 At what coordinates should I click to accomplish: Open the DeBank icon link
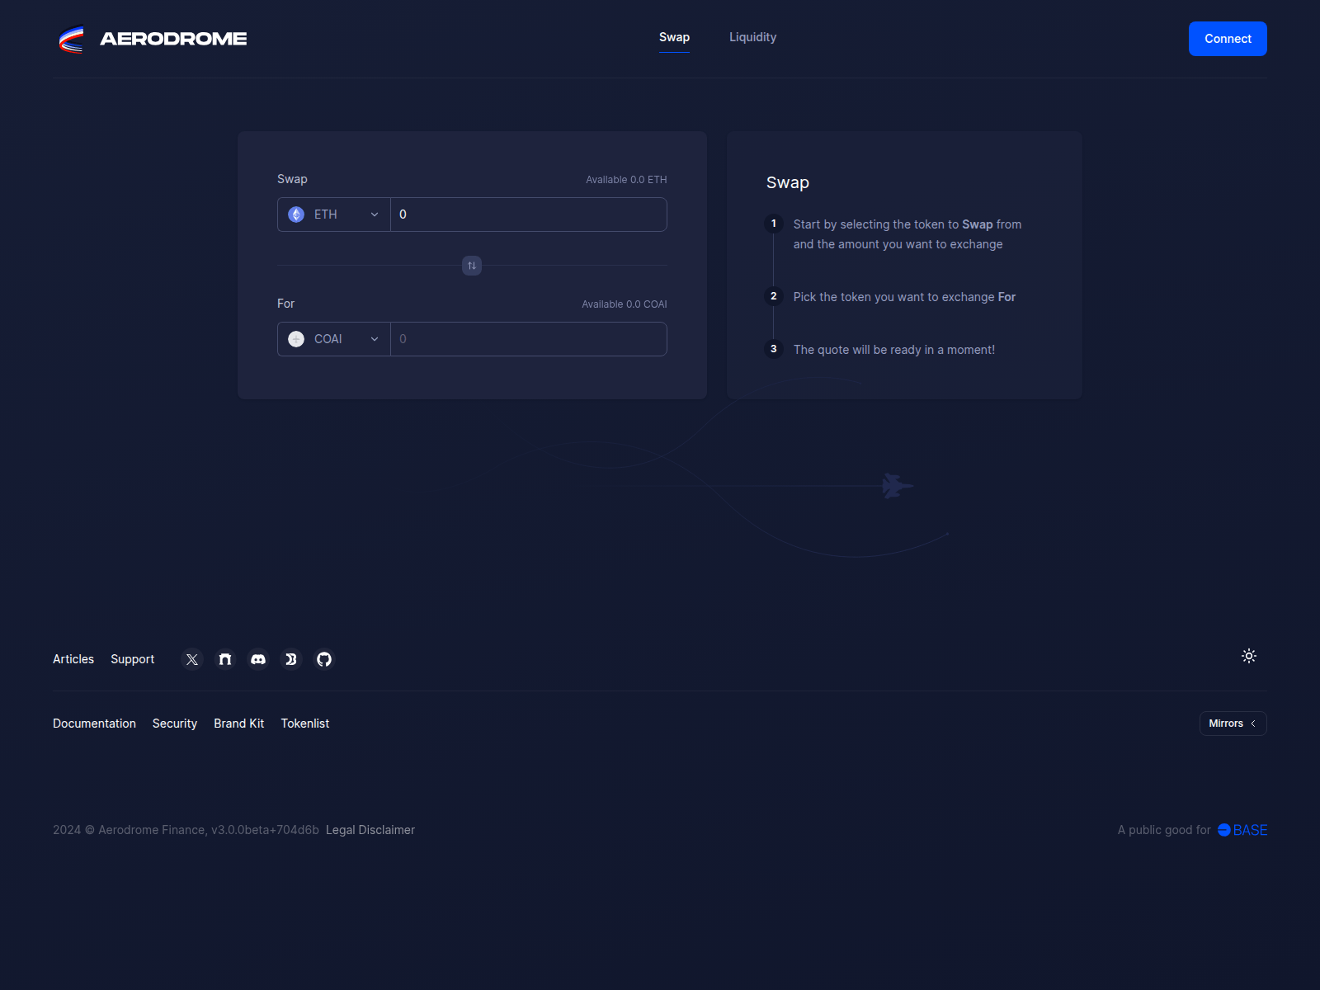[x=291, y=659]
